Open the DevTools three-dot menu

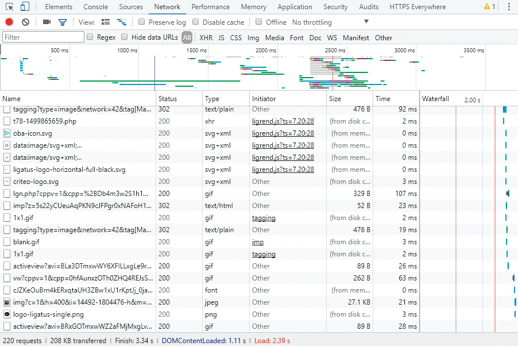(x=508, y=7)
